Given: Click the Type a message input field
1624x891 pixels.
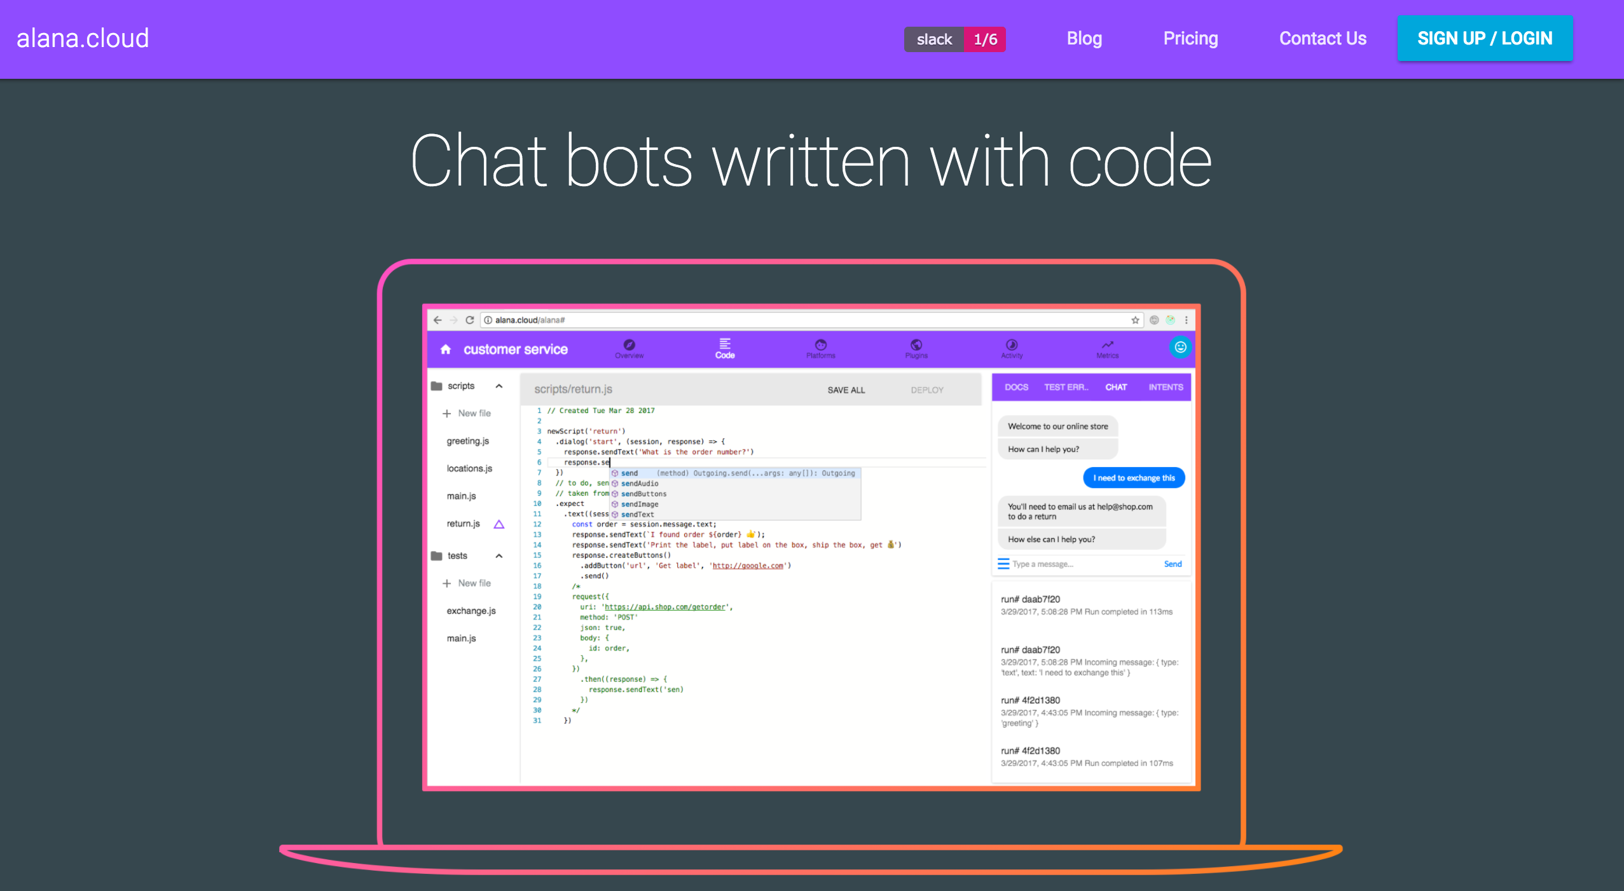Looking at the screenshot, I should 1081,564.
